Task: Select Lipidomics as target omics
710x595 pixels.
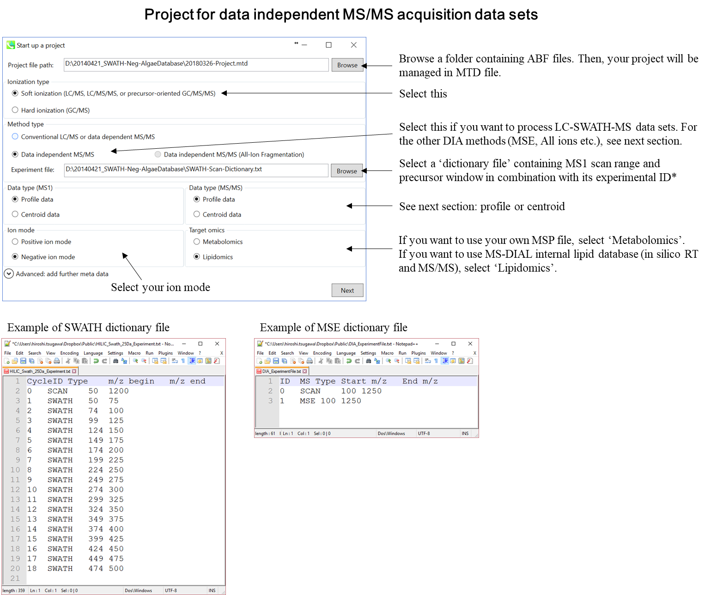Action: (x=197, y=257)
